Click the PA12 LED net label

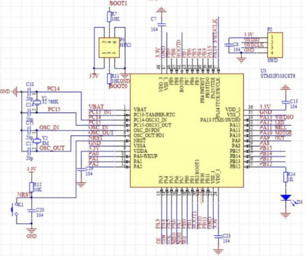(272, 123)
